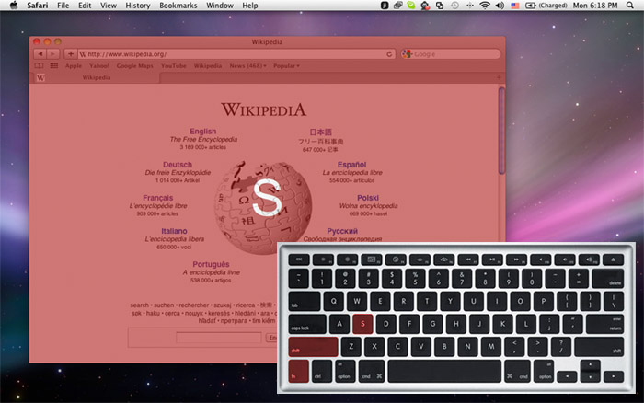Click the highlighted left shift key

point(313,346)
